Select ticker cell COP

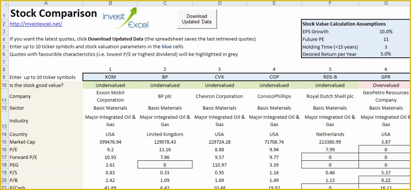click(274, 77)
